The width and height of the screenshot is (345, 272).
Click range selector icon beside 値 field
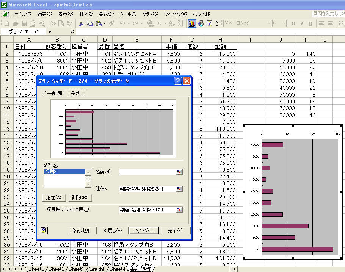(179, 189)
